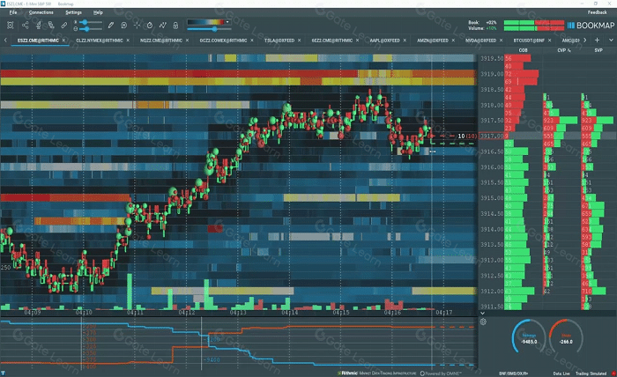Click the -286.0 gauge widget
The width and height of the screenshot is (617, 377).
(x=566, y=337)
